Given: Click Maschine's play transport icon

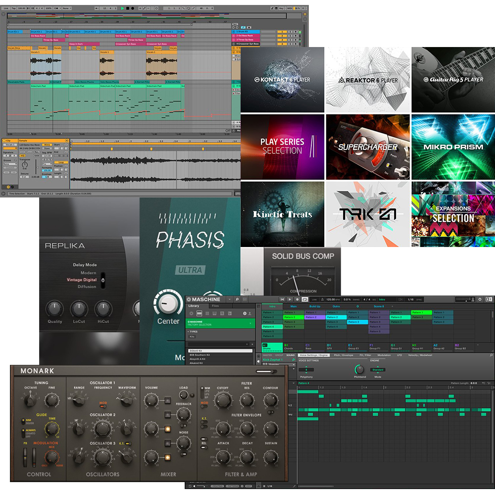Looking at the screenshot, I should pyautogui.click(x=290, y=299).
